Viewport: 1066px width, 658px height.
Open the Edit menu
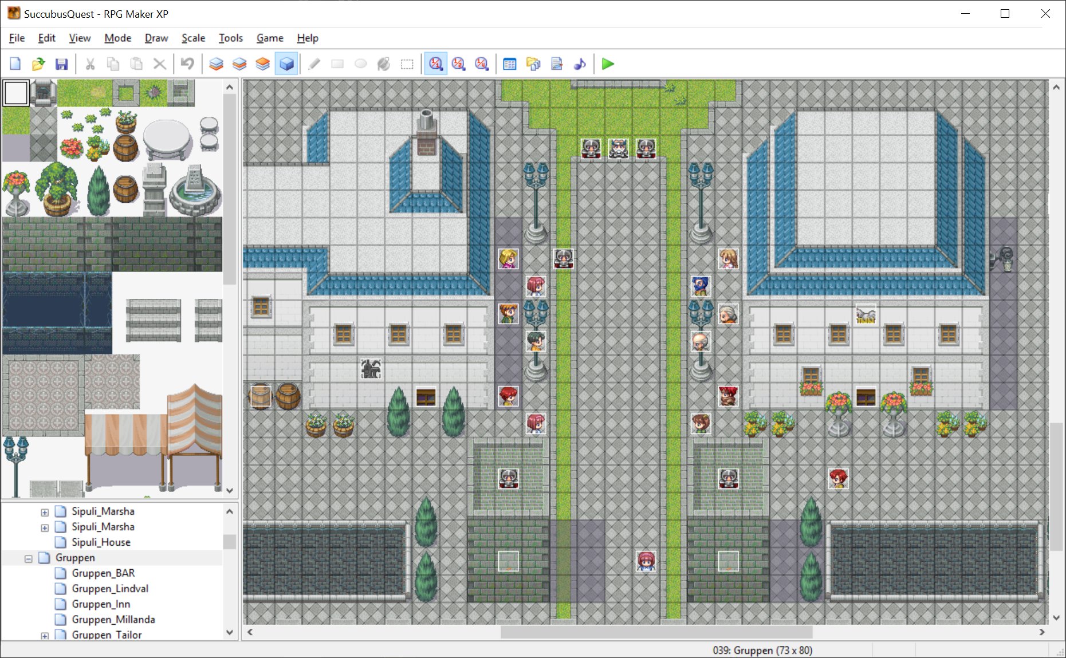tap(46, 38)
